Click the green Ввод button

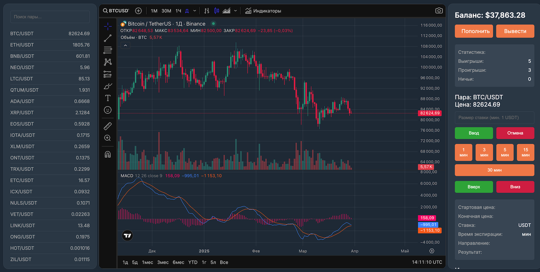[474, 133]
